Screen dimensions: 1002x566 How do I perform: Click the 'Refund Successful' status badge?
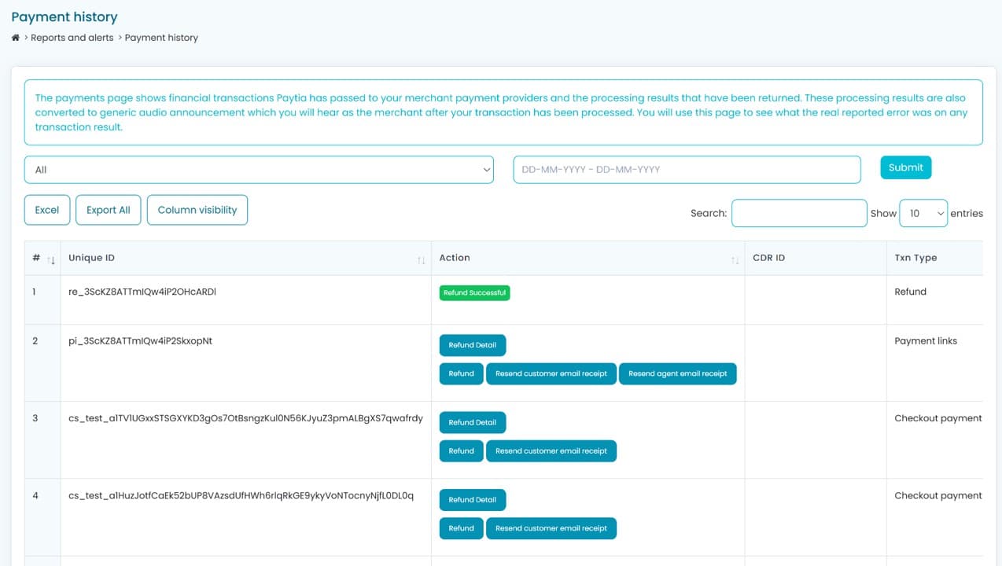pos(474,292)
